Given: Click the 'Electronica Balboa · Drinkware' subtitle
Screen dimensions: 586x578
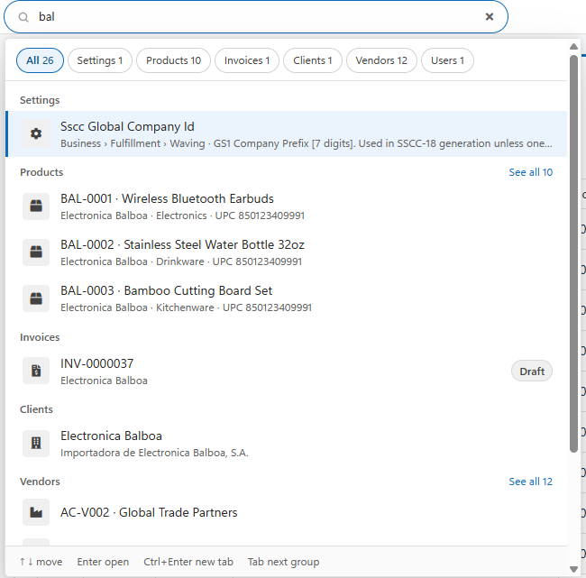Looking at the screenshot, I should (181, 261).
